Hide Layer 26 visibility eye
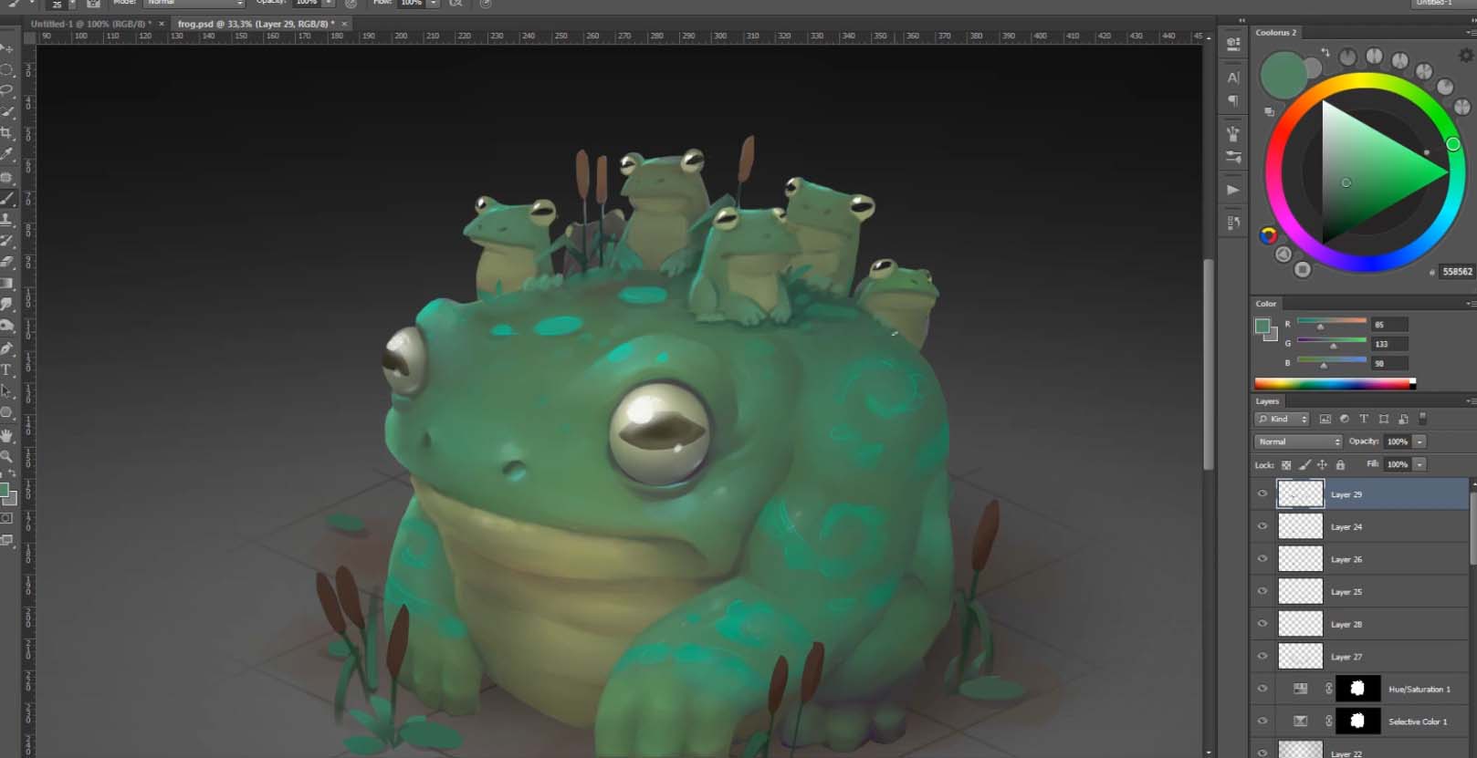This screenshot has height=758, width=1477. pyautogui.click(x=1262, y=558)
